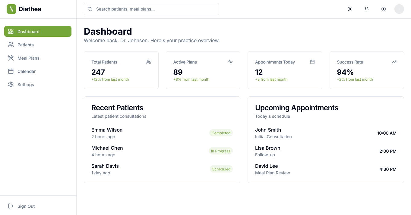
Task: Click the Active Plans activity icon
Action: [x=230, y=62]
